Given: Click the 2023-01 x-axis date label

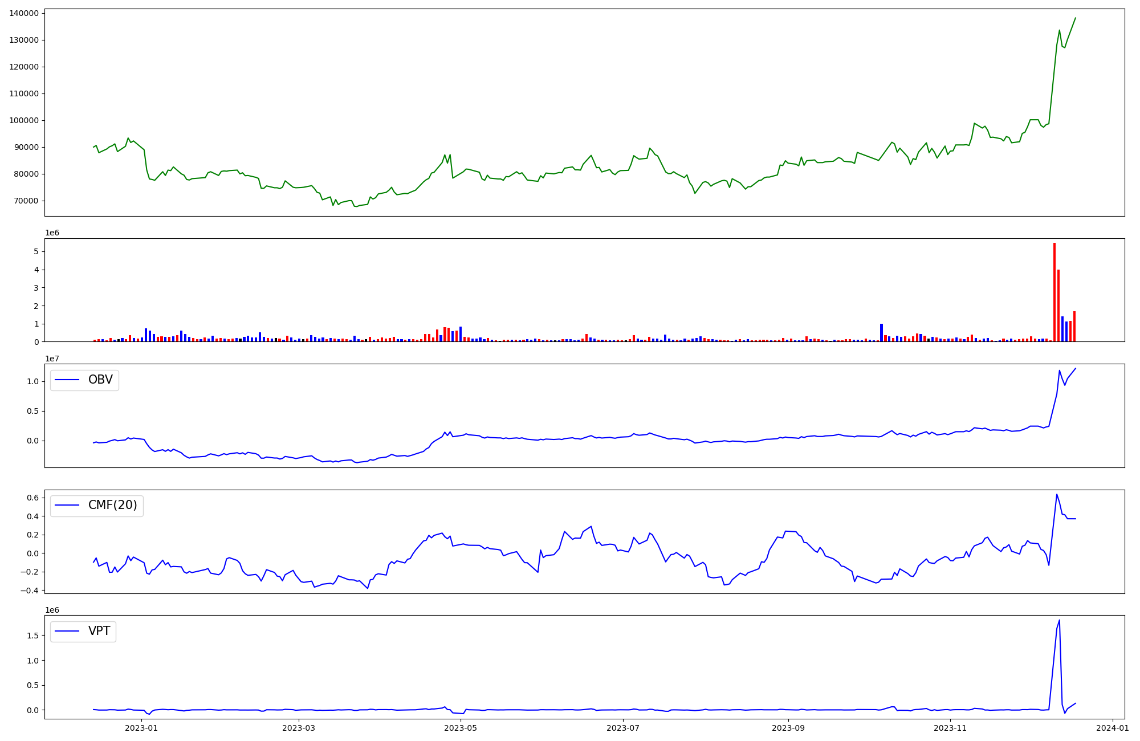Looking at the screenshot, I should pos(141,728).
